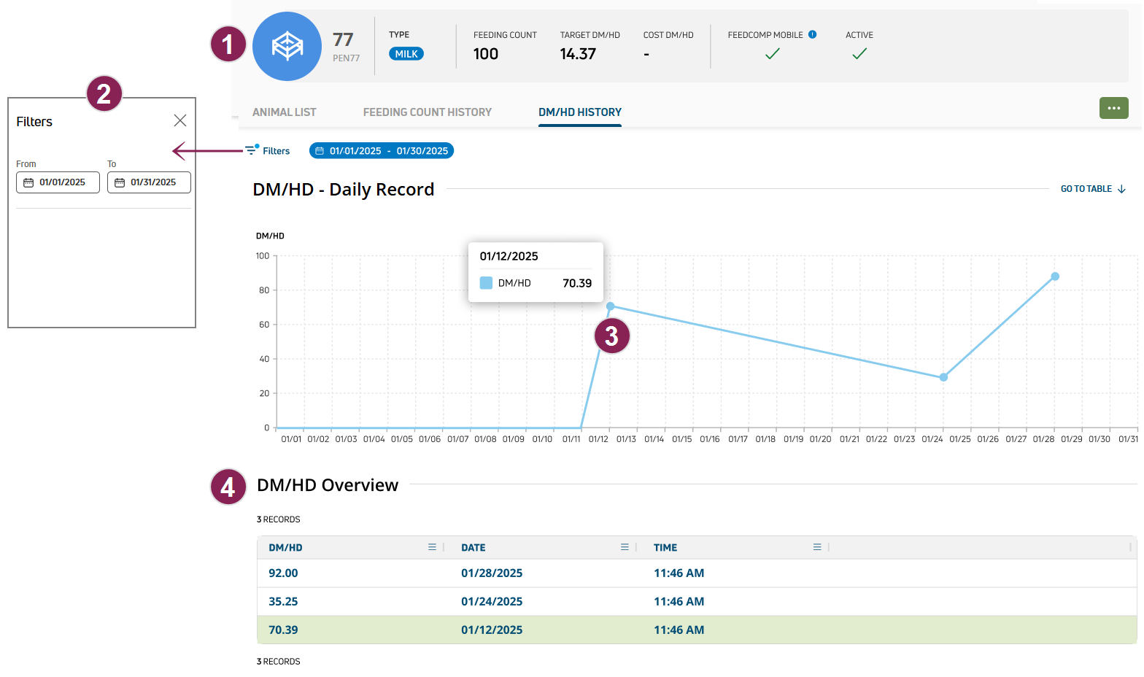Viewport: 1144px width, 677px height.
Task: Open the Filters panel icon
Action: 252,150
